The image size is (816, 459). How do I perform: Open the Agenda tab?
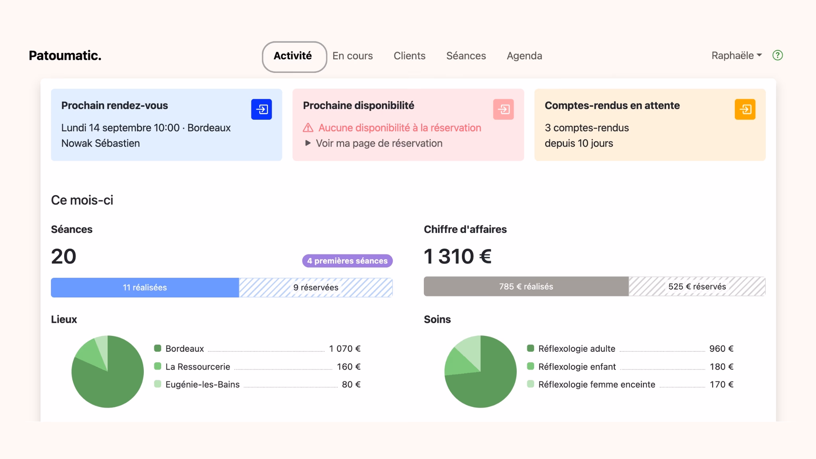point(524,56)
